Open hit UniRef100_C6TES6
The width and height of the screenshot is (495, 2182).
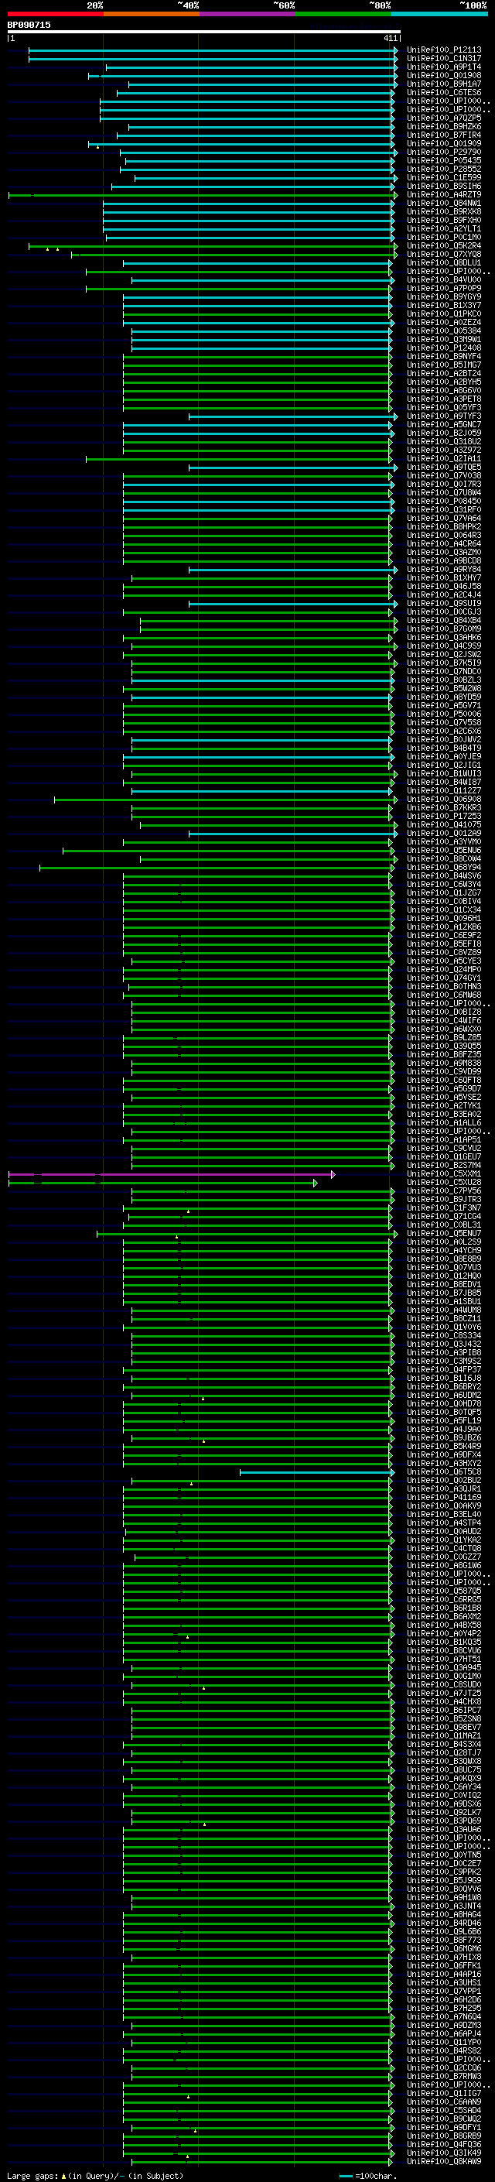pos(443,92)
